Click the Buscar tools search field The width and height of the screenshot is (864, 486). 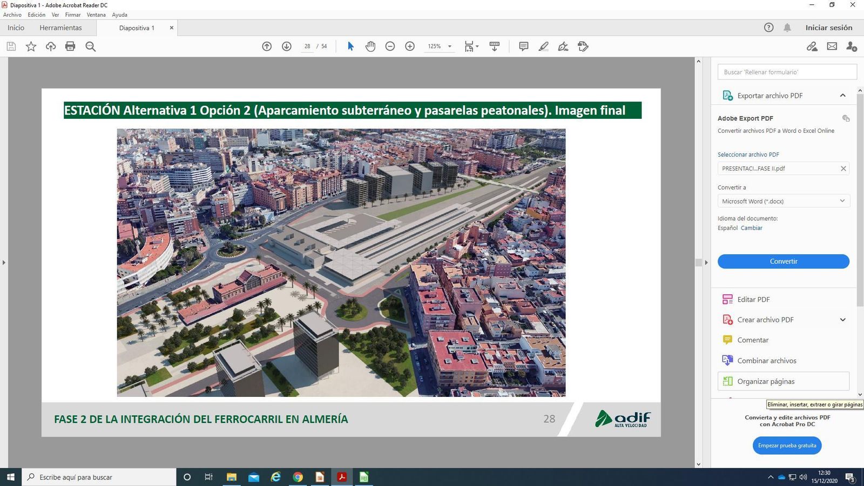[x=786, y=72]
